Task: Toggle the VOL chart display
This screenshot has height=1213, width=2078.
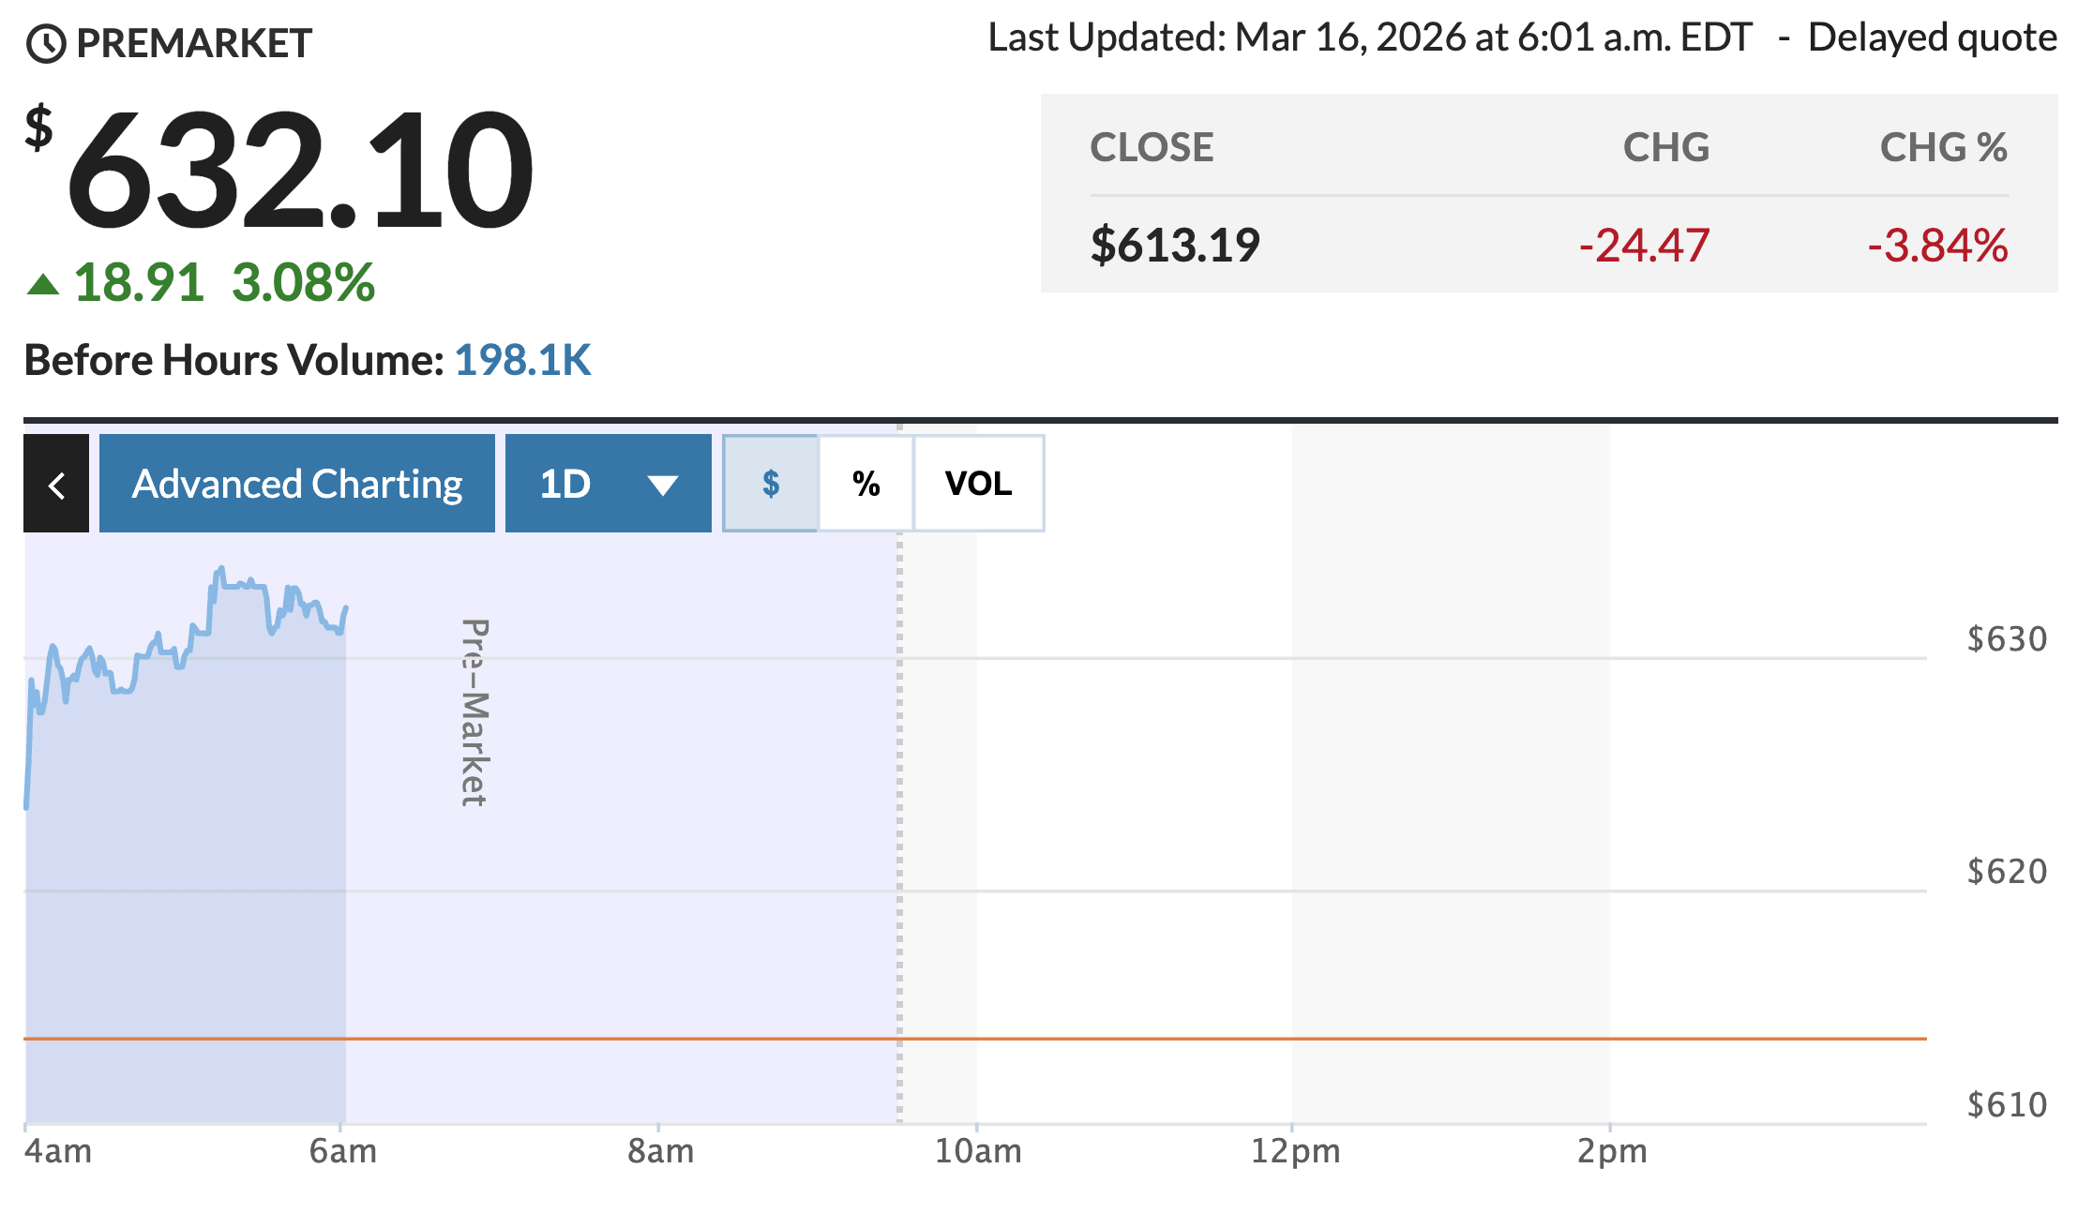Action: pos(978,484)
